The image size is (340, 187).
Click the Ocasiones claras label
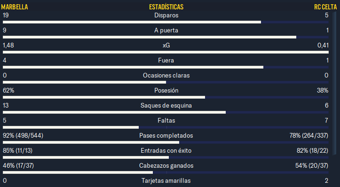pos(166,75)
